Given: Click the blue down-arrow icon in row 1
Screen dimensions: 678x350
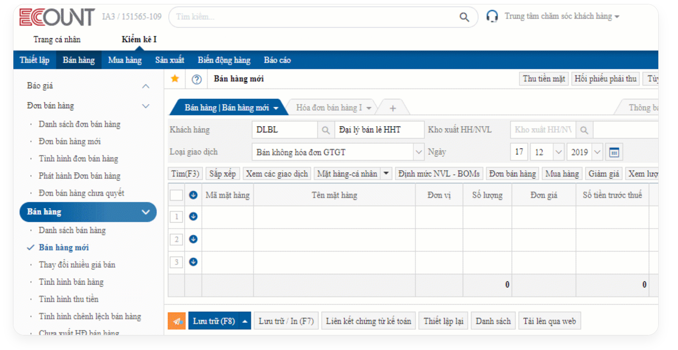Looking at the screenshot, I should click(x=193, y=217).
